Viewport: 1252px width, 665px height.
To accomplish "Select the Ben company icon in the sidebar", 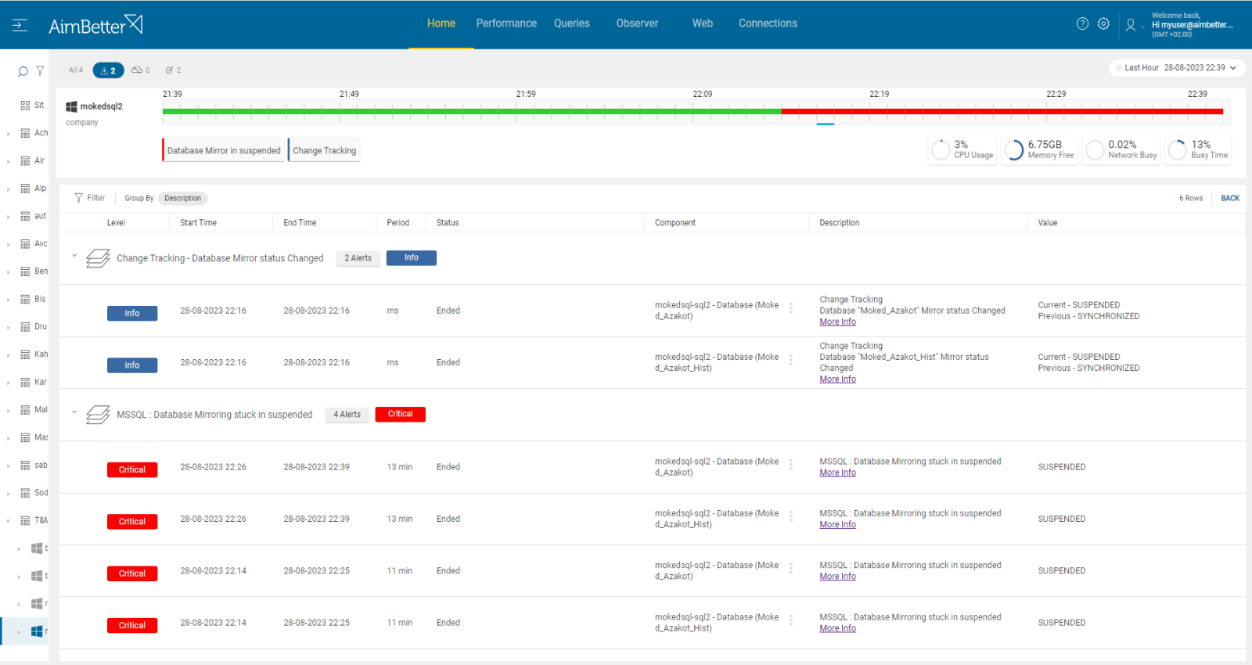I will 25,271.
